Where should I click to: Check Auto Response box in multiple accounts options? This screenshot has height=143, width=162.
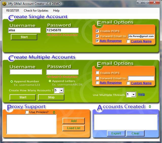coord(97,82)
